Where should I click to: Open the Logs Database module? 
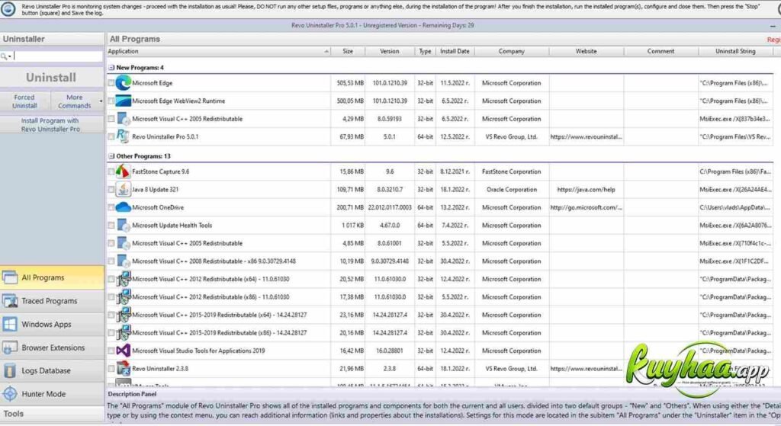(x=53, y=371)
